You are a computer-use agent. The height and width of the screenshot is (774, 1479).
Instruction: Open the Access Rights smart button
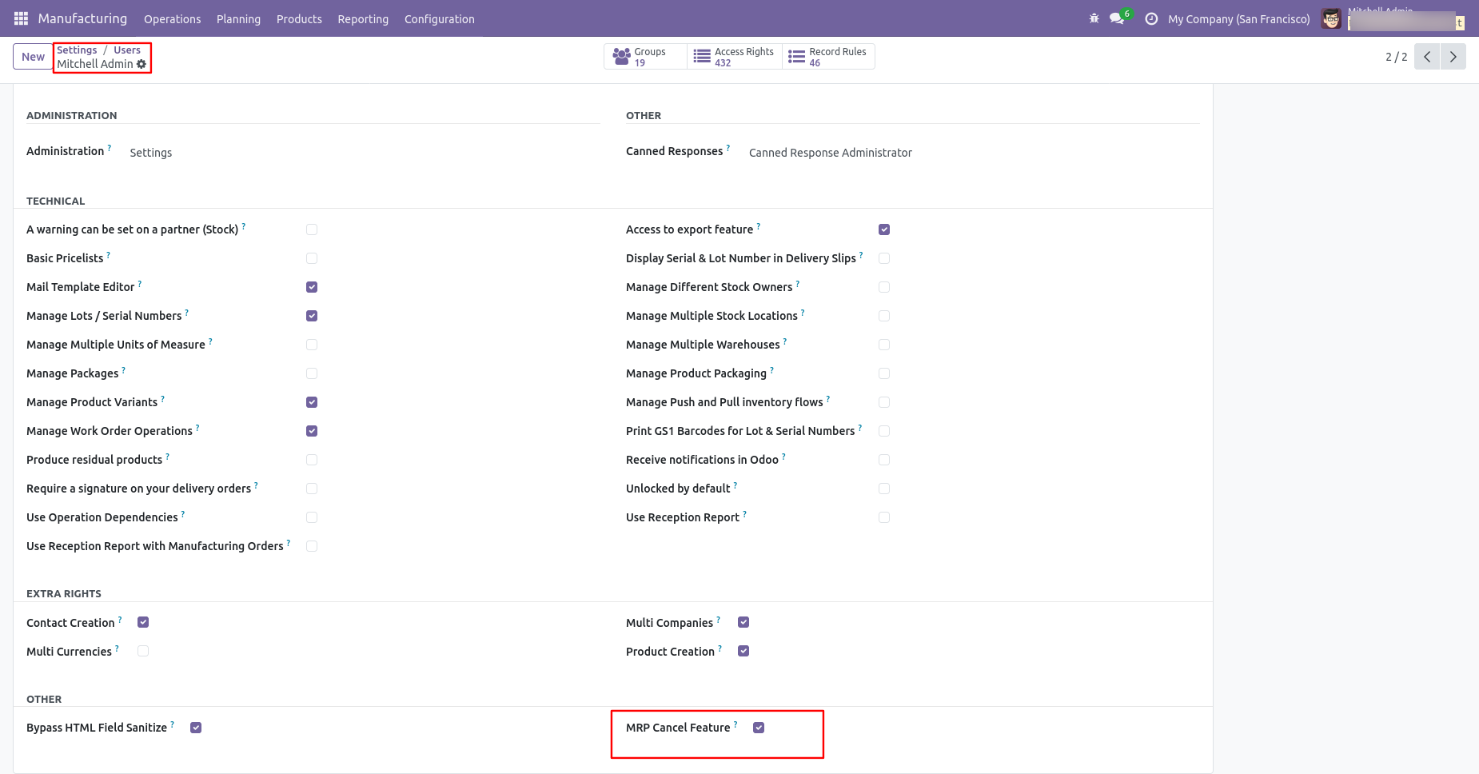coord(735,57)
